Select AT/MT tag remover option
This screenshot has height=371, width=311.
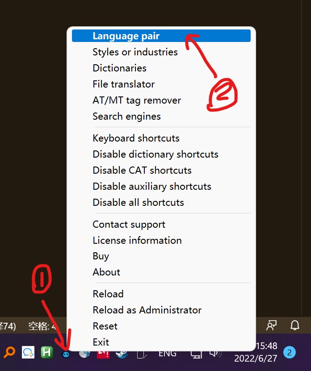pos(137,100)
